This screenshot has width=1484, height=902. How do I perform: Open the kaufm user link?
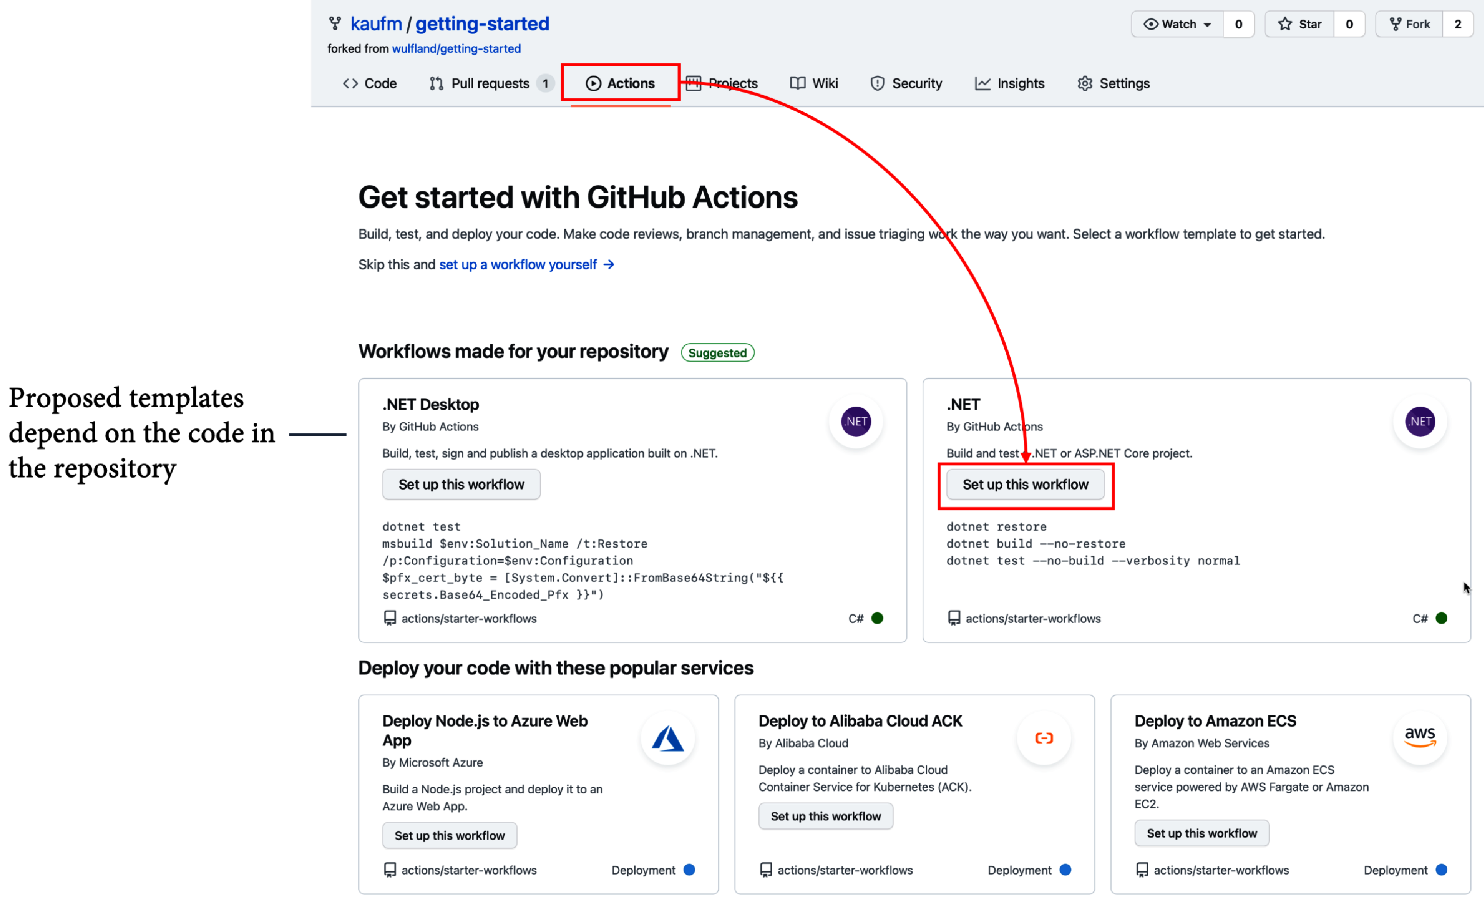point(376,24)
